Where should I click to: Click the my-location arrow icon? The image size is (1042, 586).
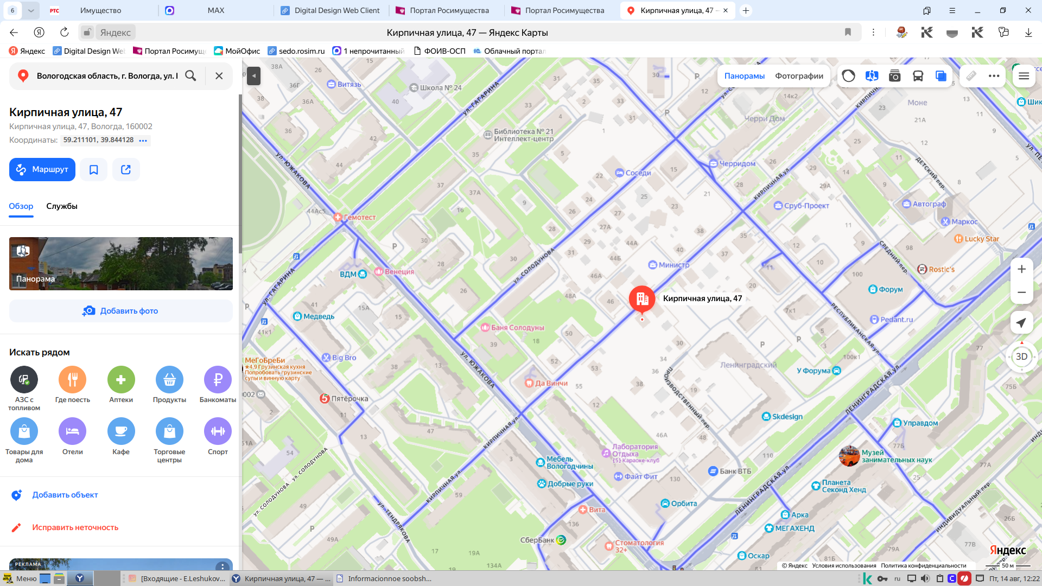[1021, 323]
